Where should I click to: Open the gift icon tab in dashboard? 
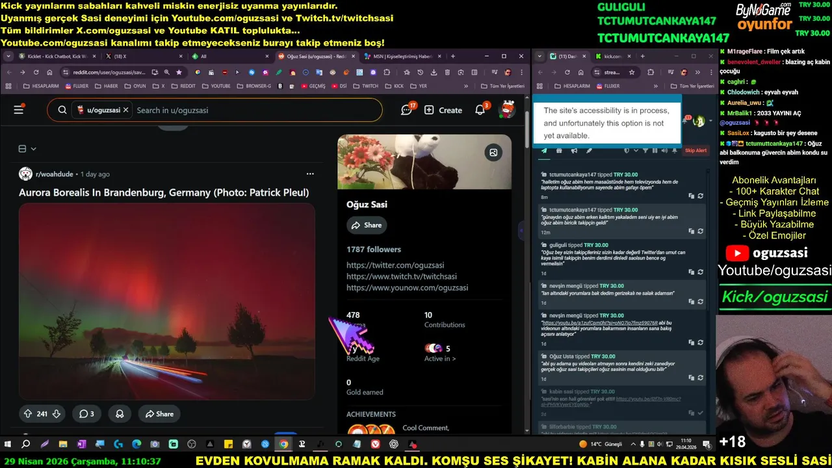(x=559, y=150)
